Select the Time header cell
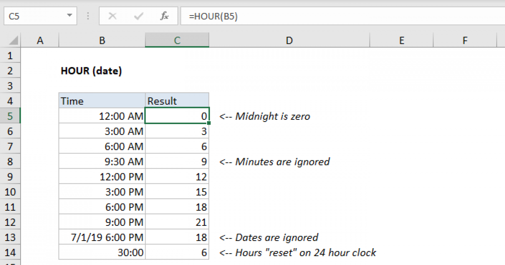505x265 pixels. 102,101
